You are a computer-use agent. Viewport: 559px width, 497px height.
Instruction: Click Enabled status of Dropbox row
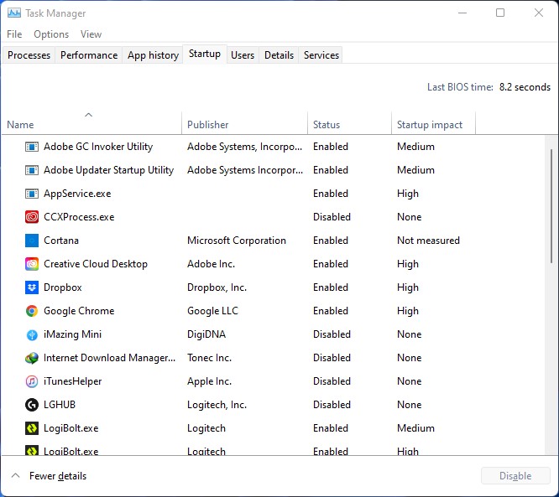(330, 287)
